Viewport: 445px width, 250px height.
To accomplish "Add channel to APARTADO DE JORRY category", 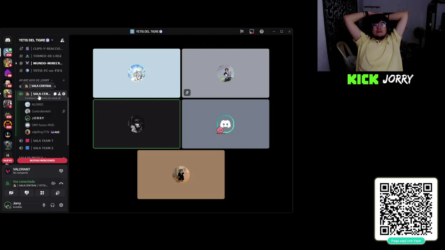I will pyautogui.click(x=64, y=80).
